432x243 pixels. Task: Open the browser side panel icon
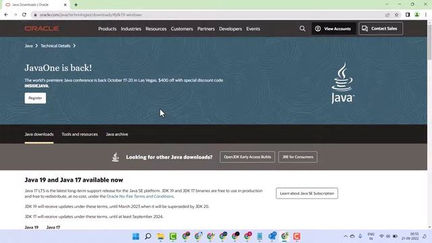tap(408, 15)
